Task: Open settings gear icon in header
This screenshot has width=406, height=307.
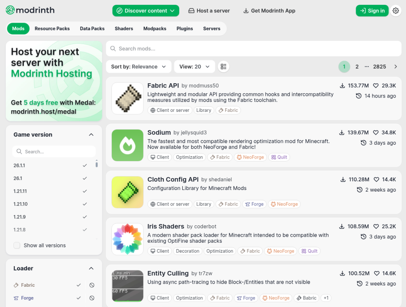Action: click(x=395, y=11)
